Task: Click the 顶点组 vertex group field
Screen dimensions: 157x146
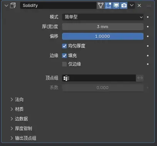Action: [x=99, y=78]
